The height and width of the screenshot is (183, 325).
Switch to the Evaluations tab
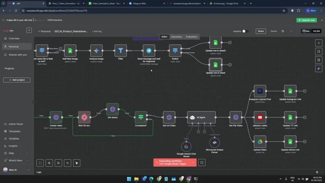click(x=191, y=37)
